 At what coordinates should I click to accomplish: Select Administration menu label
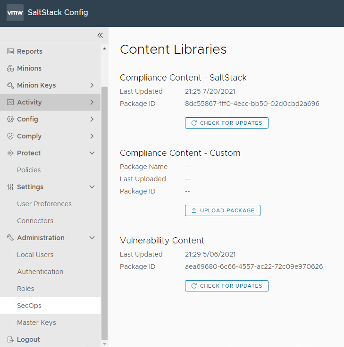click(x=41, y=238)
